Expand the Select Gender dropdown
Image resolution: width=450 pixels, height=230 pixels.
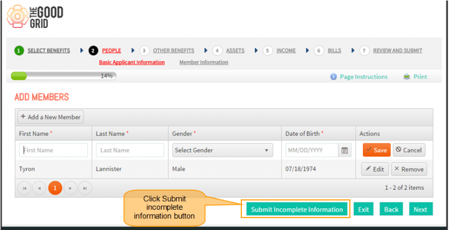pos(222,150)
